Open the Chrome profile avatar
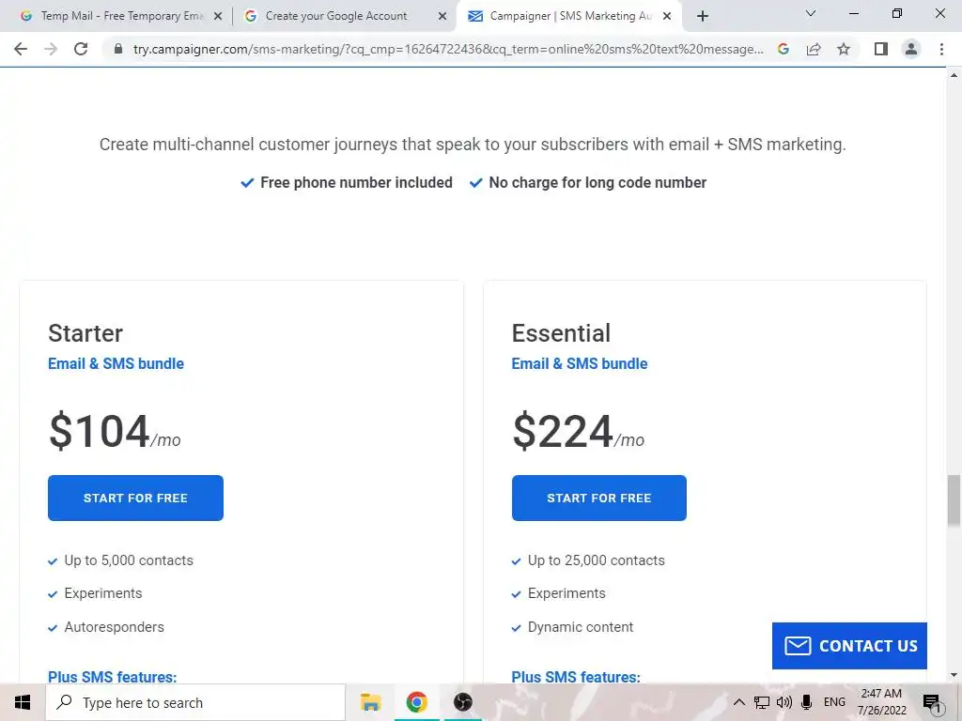 coord(910,50)
